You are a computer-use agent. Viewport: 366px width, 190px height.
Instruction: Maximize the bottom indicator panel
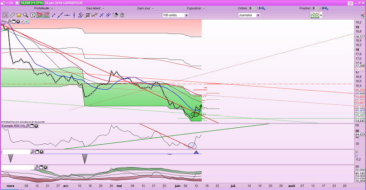(41, 167)
